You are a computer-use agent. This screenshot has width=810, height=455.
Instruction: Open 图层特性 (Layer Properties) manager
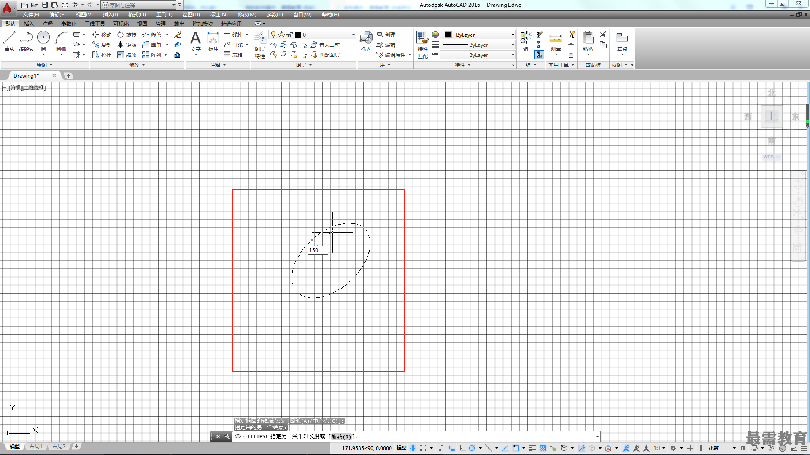[260, 45]
